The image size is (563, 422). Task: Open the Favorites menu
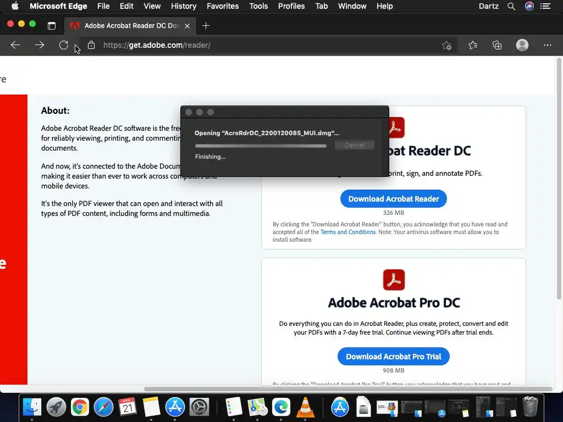(223, 6)
